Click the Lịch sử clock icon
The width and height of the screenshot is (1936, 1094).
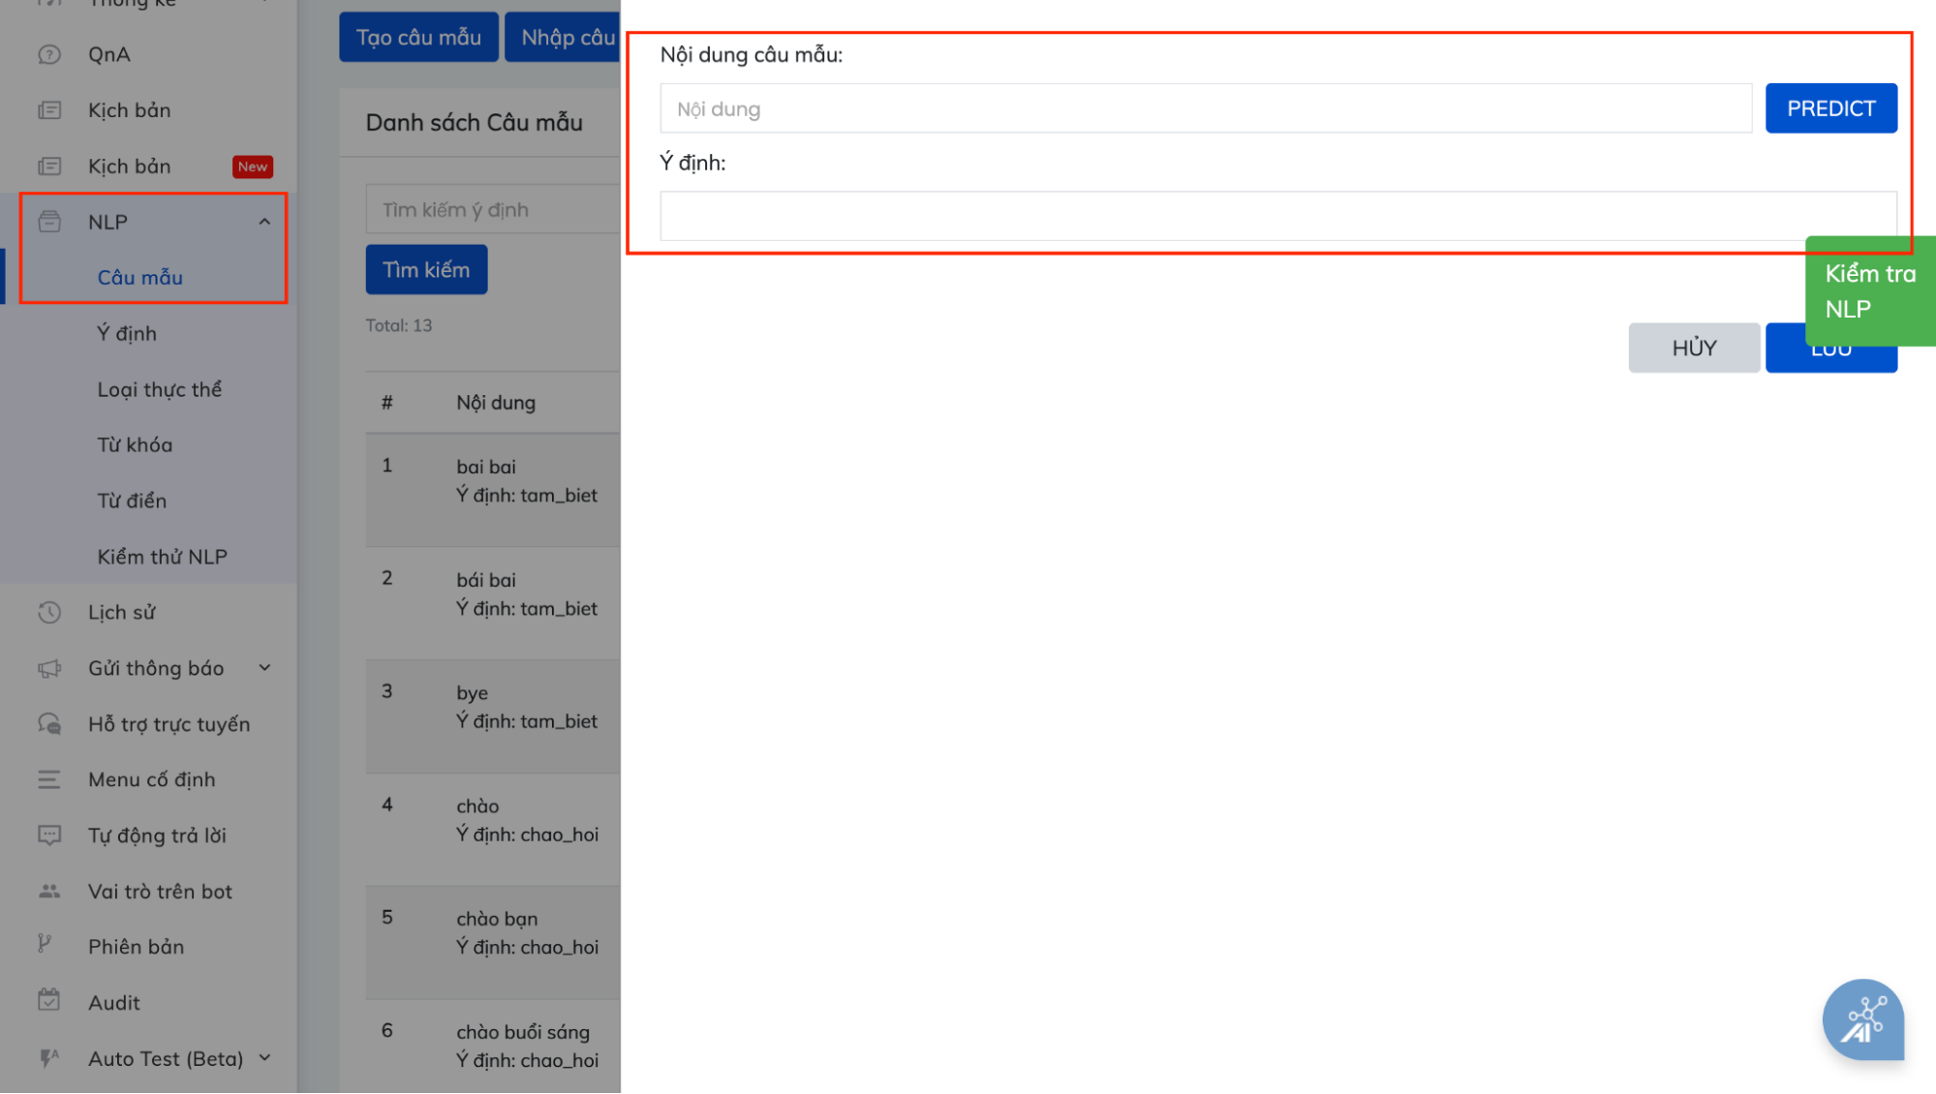[x=49, y=613]
